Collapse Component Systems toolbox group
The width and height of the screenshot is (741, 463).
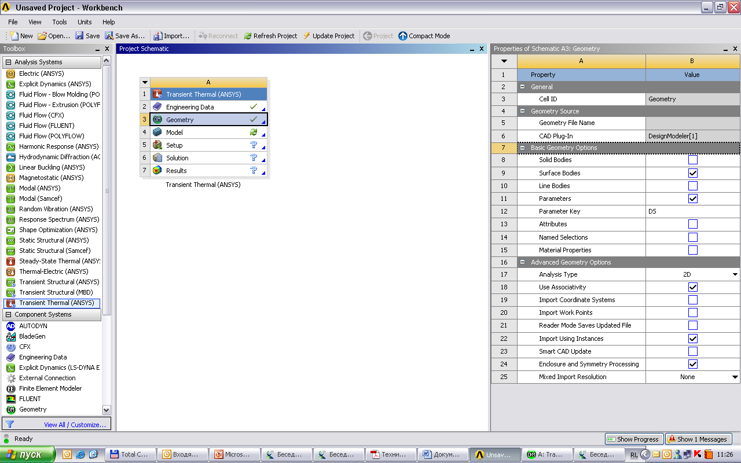tap(8, 314)
